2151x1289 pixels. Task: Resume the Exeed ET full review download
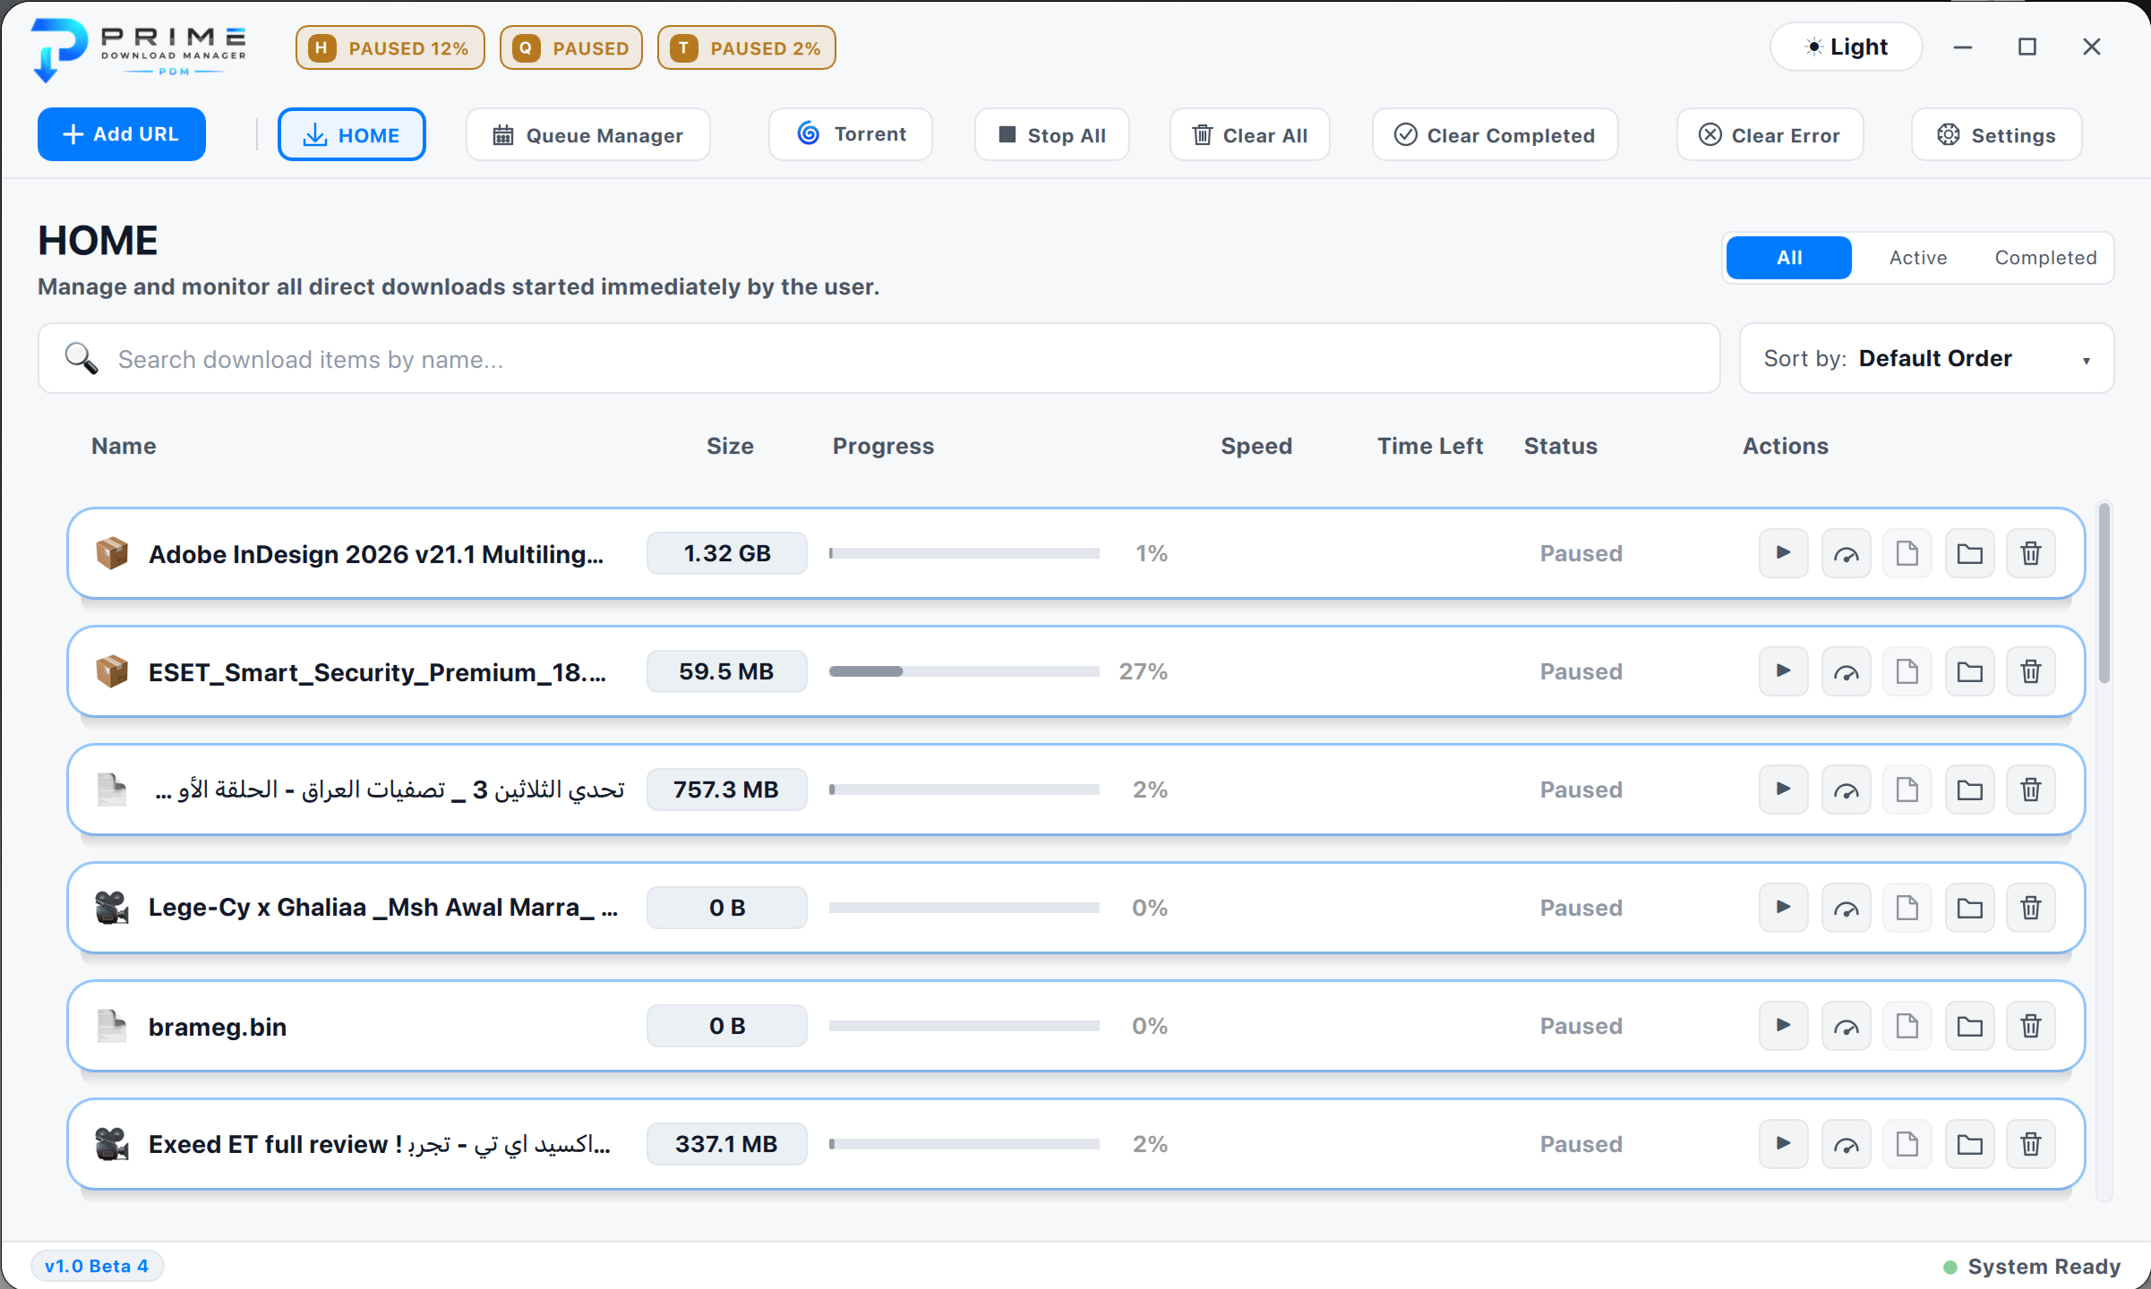point(1783,1144)
